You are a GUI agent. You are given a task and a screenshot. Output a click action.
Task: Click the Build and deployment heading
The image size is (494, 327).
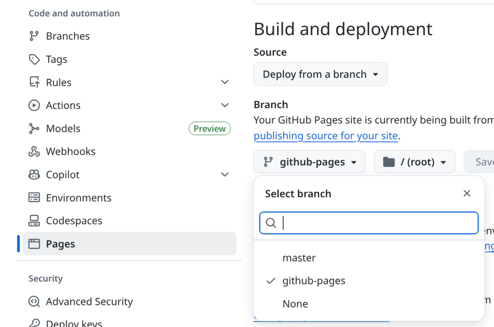point(343,29)
